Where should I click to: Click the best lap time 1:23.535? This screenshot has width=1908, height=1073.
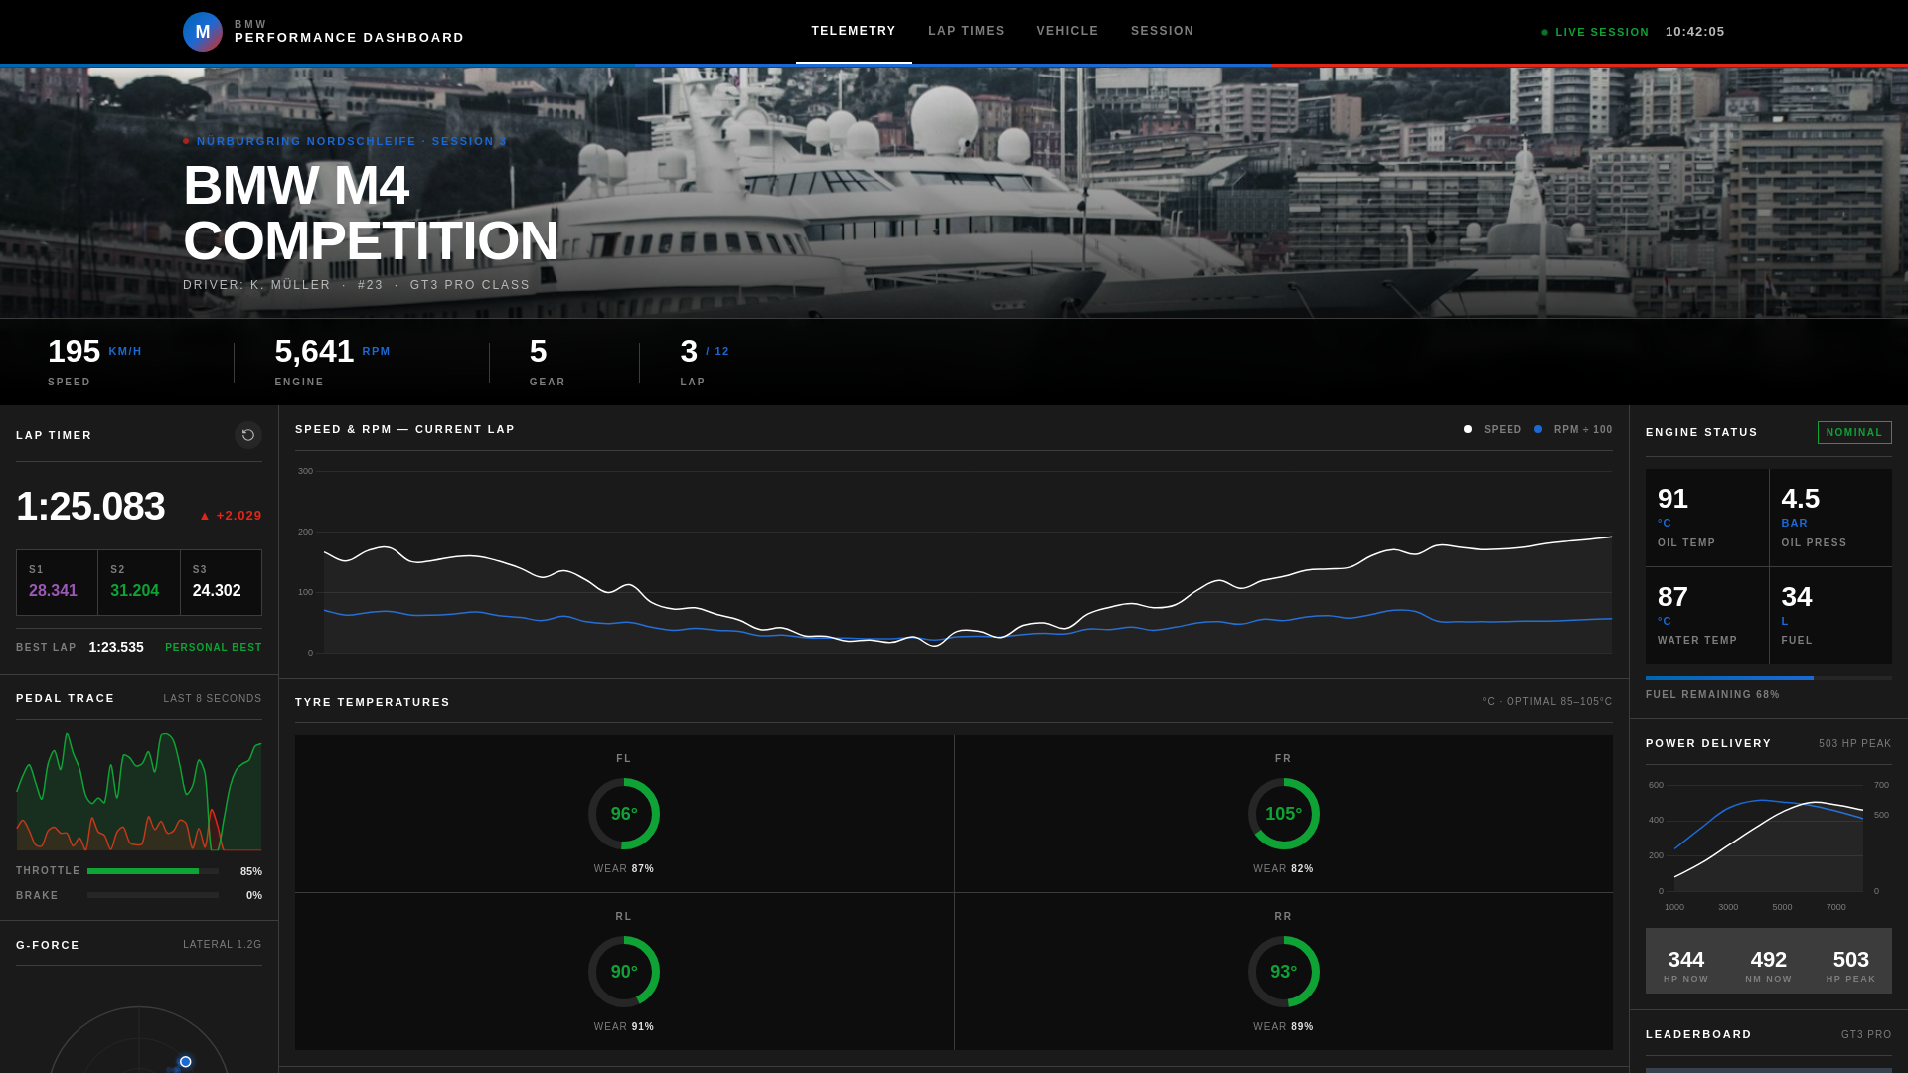[x=116, y=647]
